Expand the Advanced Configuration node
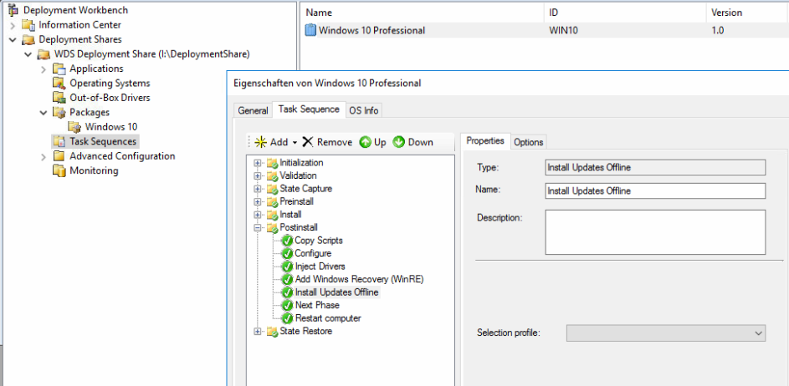 (x=44, y=156)
